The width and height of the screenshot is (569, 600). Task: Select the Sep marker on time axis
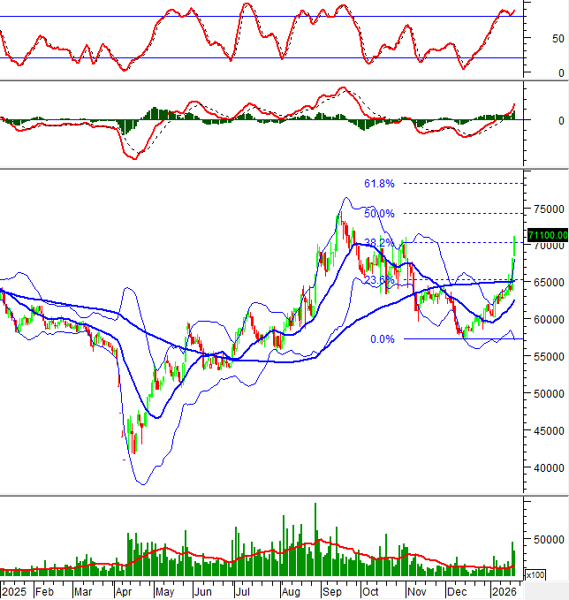tap(332, 591)
